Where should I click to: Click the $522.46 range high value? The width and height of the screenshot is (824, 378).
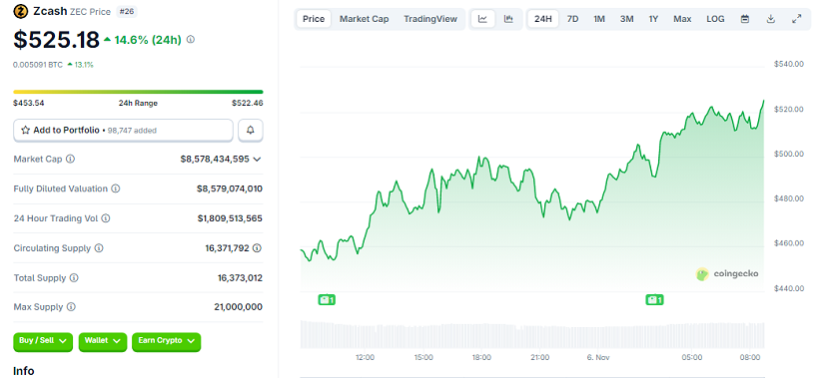click(x=248, y=103)
